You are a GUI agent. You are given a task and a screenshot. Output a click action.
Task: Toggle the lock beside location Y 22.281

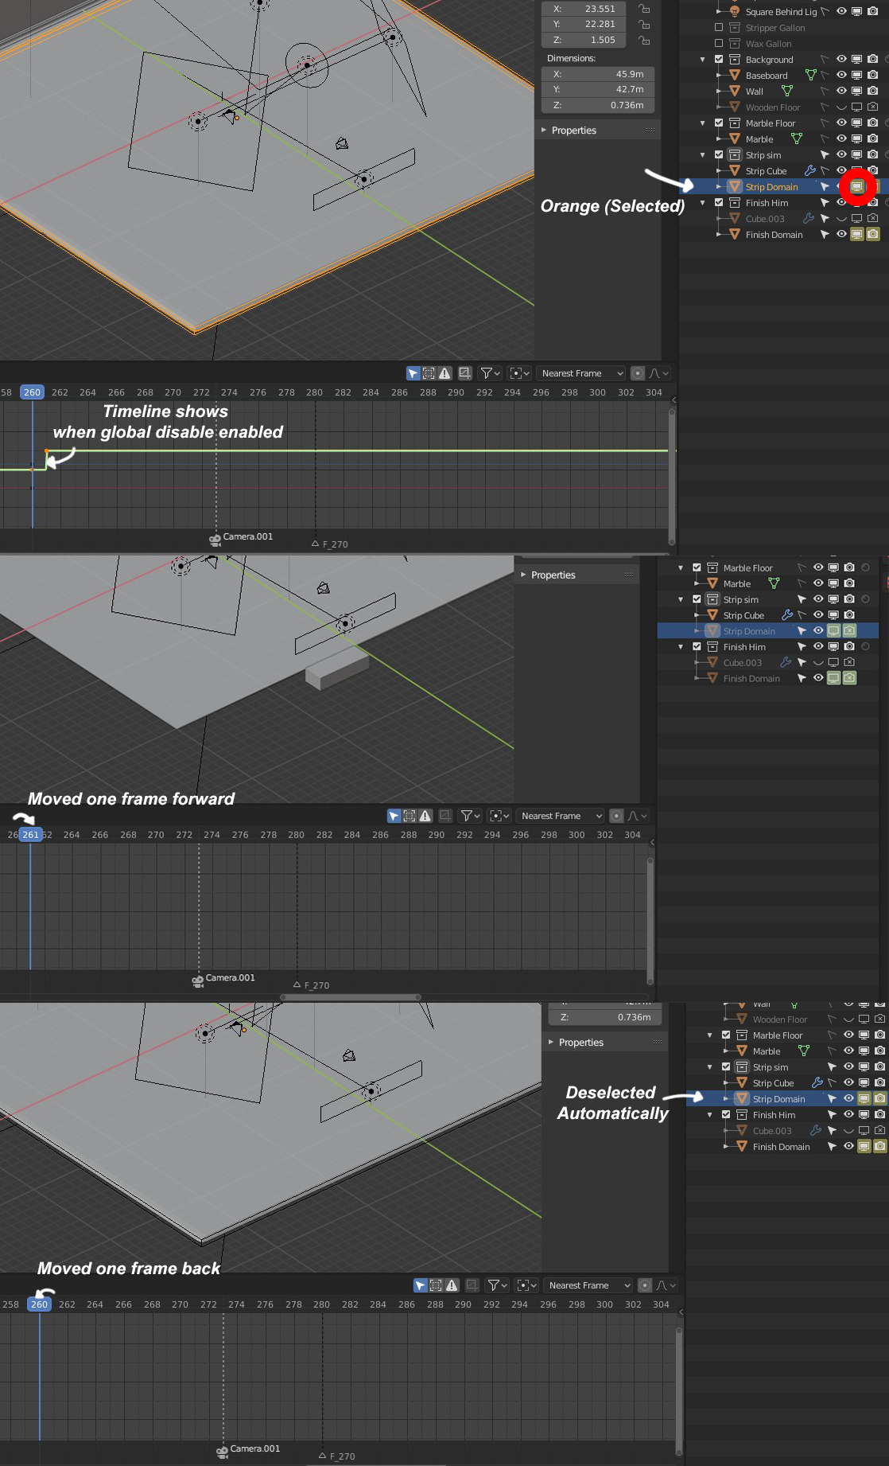[644, 25]
